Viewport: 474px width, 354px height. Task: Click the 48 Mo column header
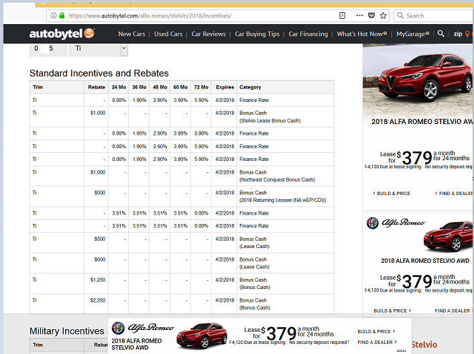pos(160,87)
